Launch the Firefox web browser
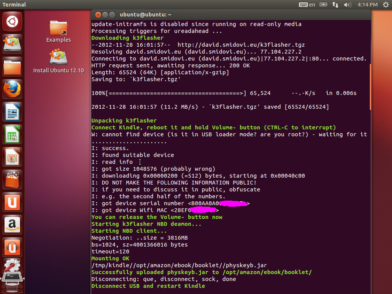 coord(12,89)
